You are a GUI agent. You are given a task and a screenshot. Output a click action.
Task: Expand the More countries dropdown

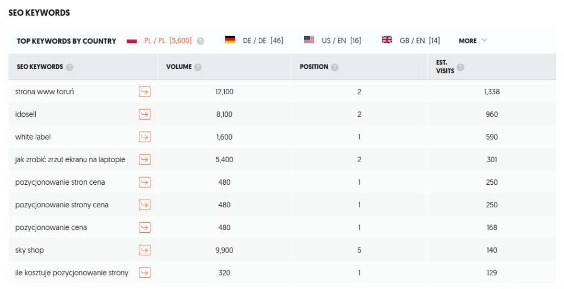pyautogui.click(x=473, y=40)
